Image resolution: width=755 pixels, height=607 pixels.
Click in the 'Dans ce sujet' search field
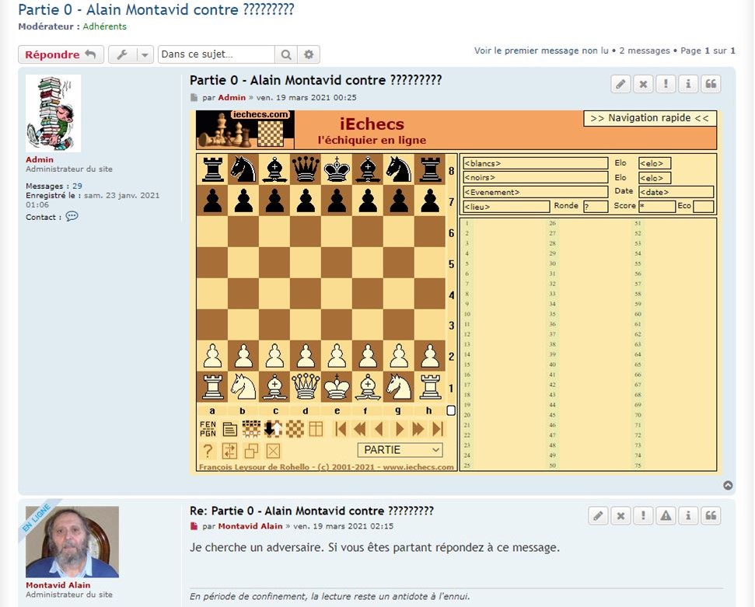(x=216, y=54)
